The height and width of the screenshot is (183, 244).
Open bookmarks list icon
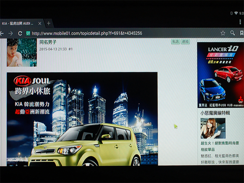pos(242,33)
